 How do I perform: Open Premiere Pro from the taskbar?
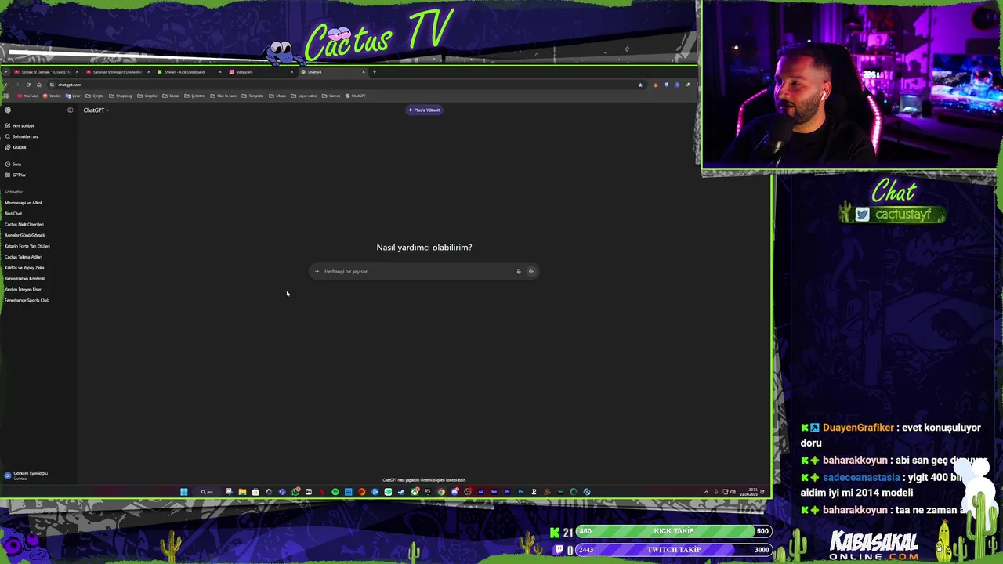508,492
